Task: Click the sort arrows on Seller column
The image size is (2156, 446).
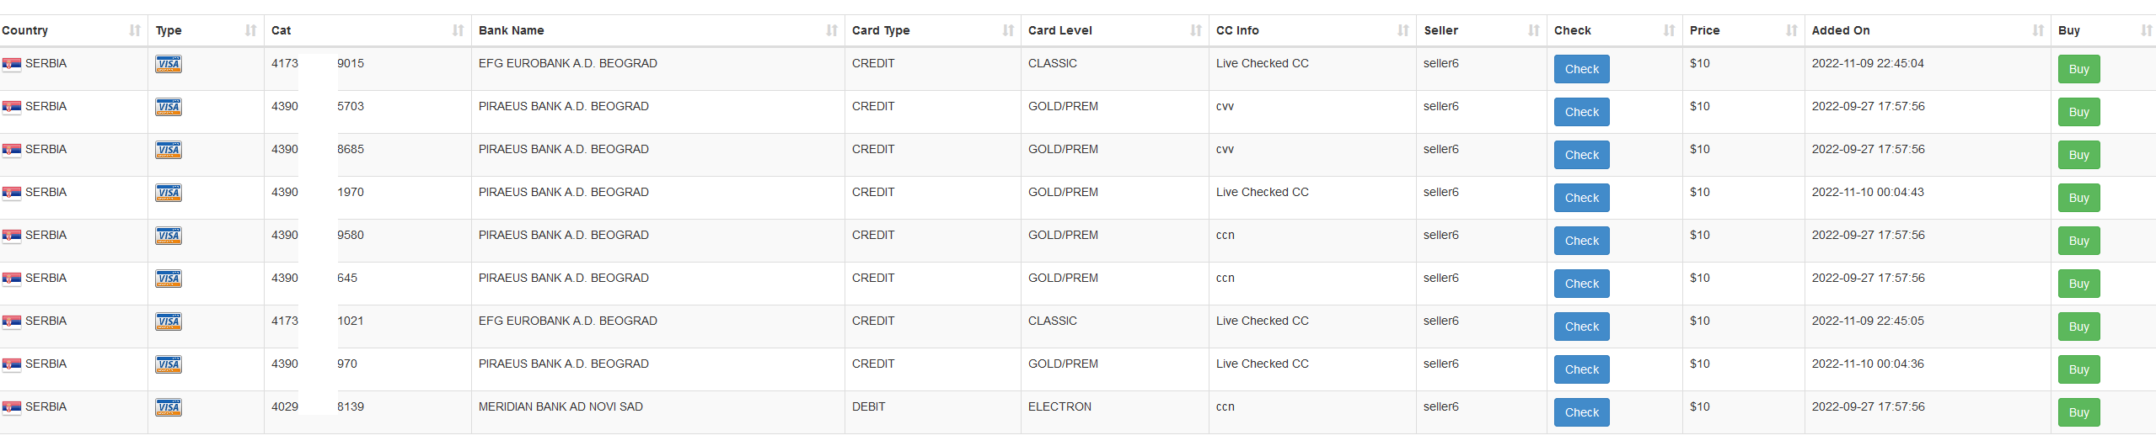Action: [1533, 30]
